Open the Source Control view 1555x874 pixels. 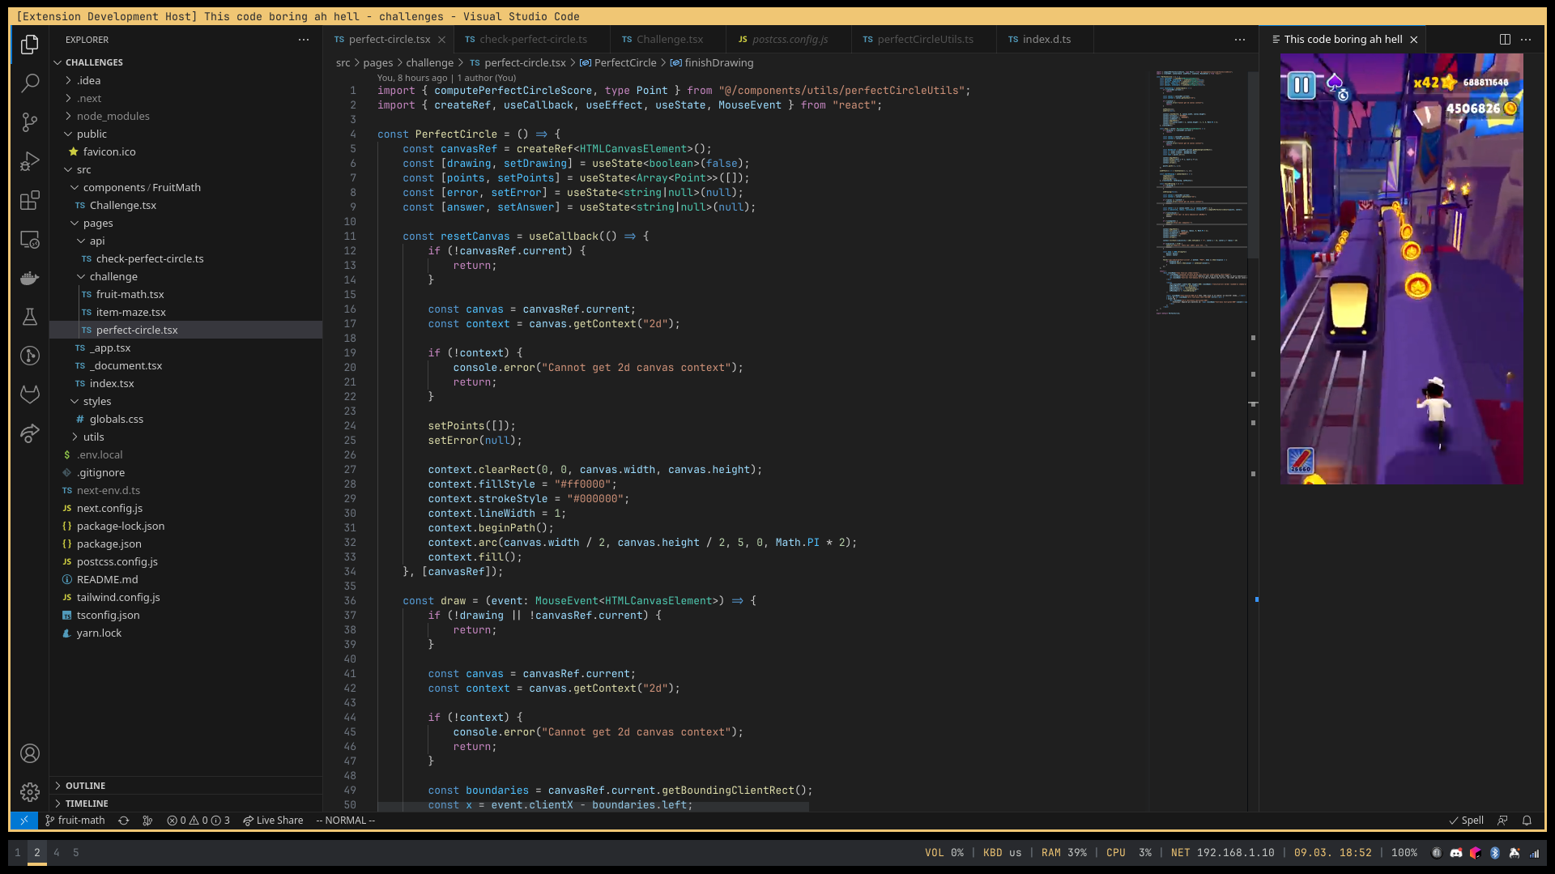click(30, 122)
